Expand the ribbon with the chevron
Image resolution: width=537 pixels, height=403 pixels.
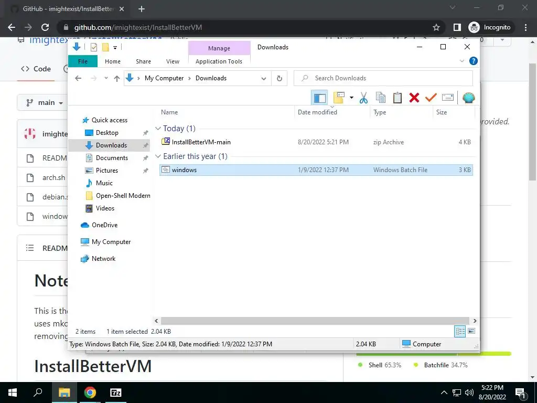[x=461, y=61]
